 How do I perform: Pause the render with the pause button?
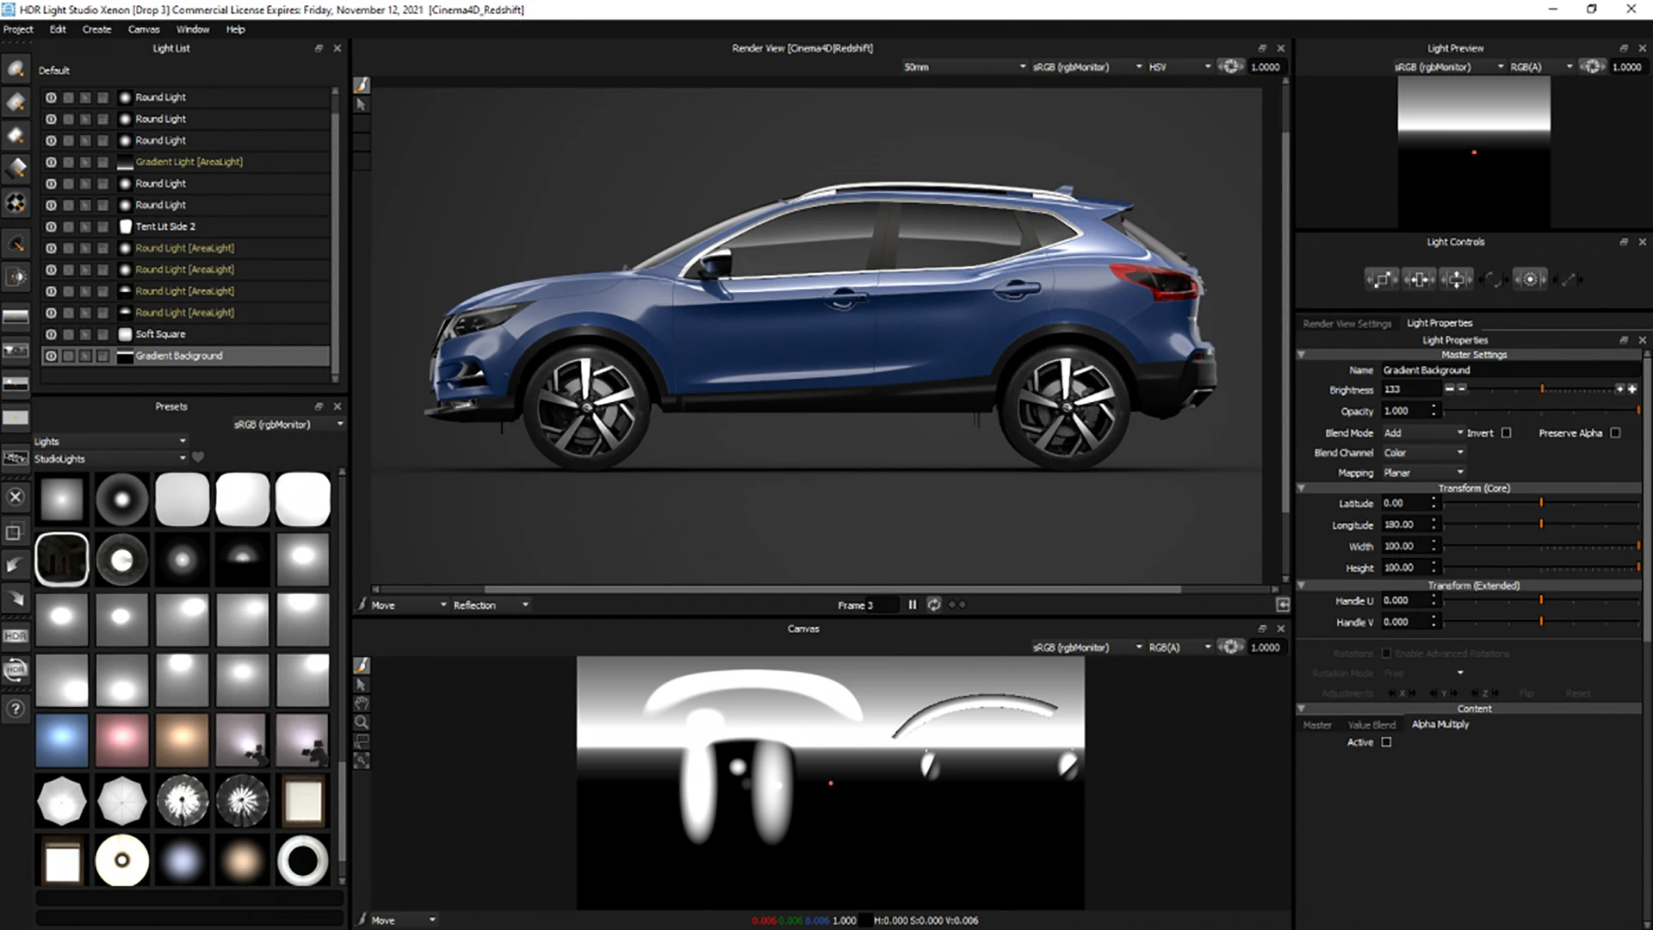point(912,604)
